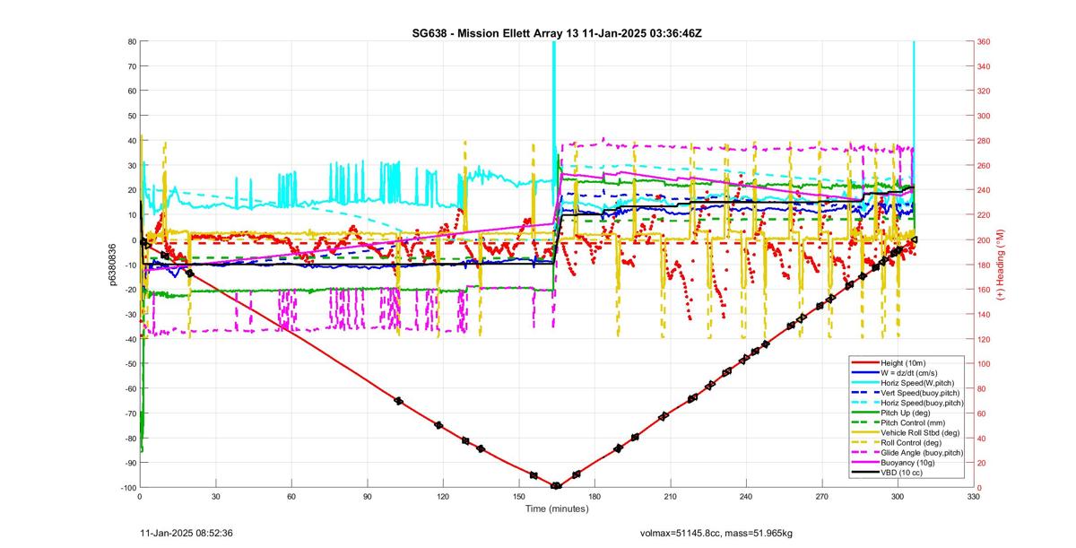Click the 150 tick on the time axis
The image size is (1076, 548).
click(x=518, y=496)
